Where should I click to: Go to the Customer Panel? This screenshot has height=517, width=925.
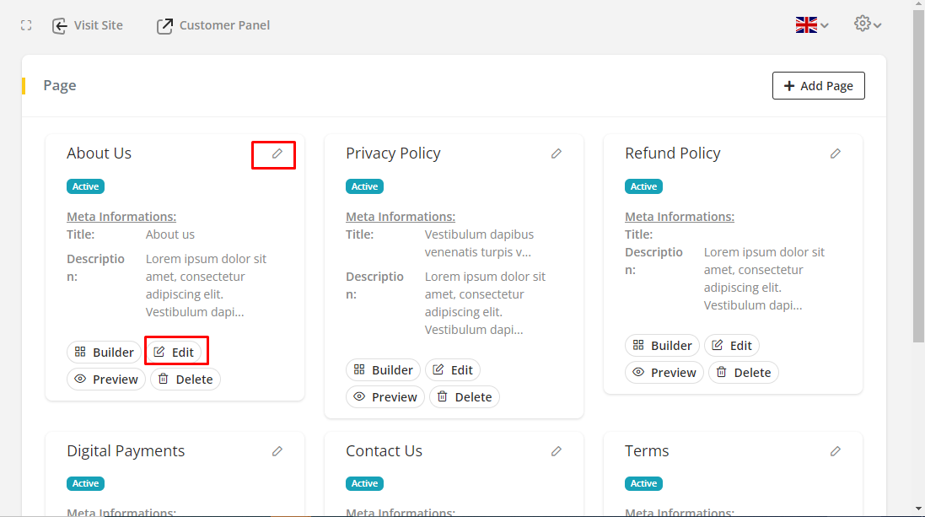(213, 25)
